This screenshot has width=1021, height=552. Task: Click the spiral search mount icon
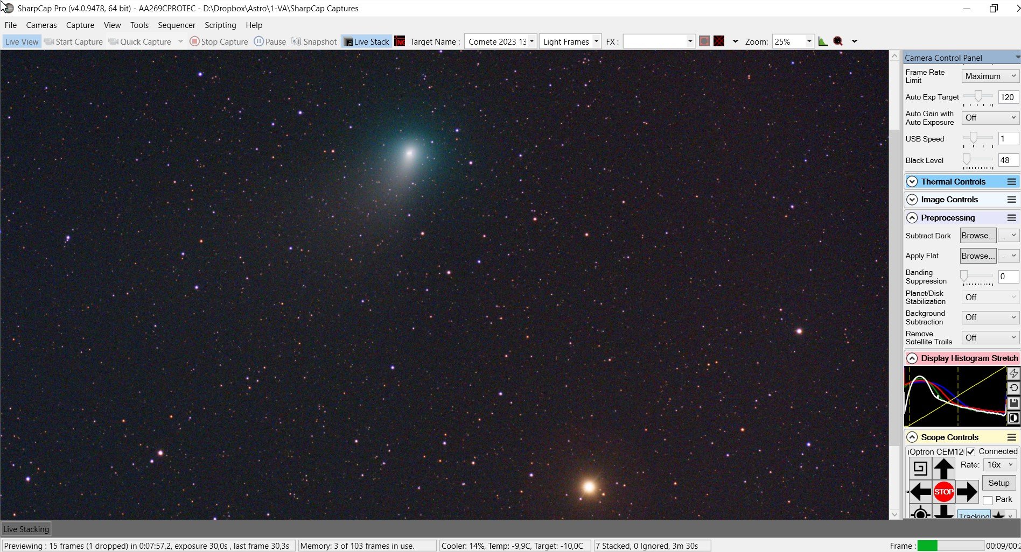(x=920, y=469)
